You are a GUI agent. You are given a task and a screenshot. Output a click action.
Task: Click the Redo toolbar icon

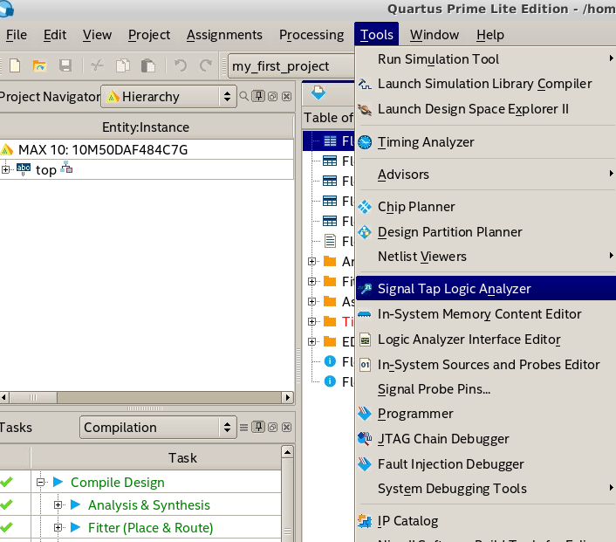point(206,65)
